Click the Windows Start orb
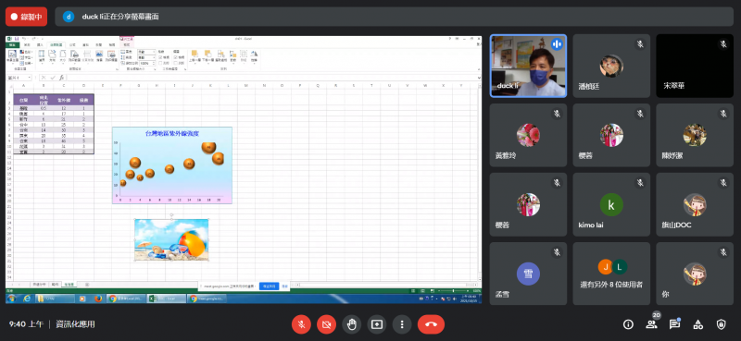741x341 pixels. 11,298
